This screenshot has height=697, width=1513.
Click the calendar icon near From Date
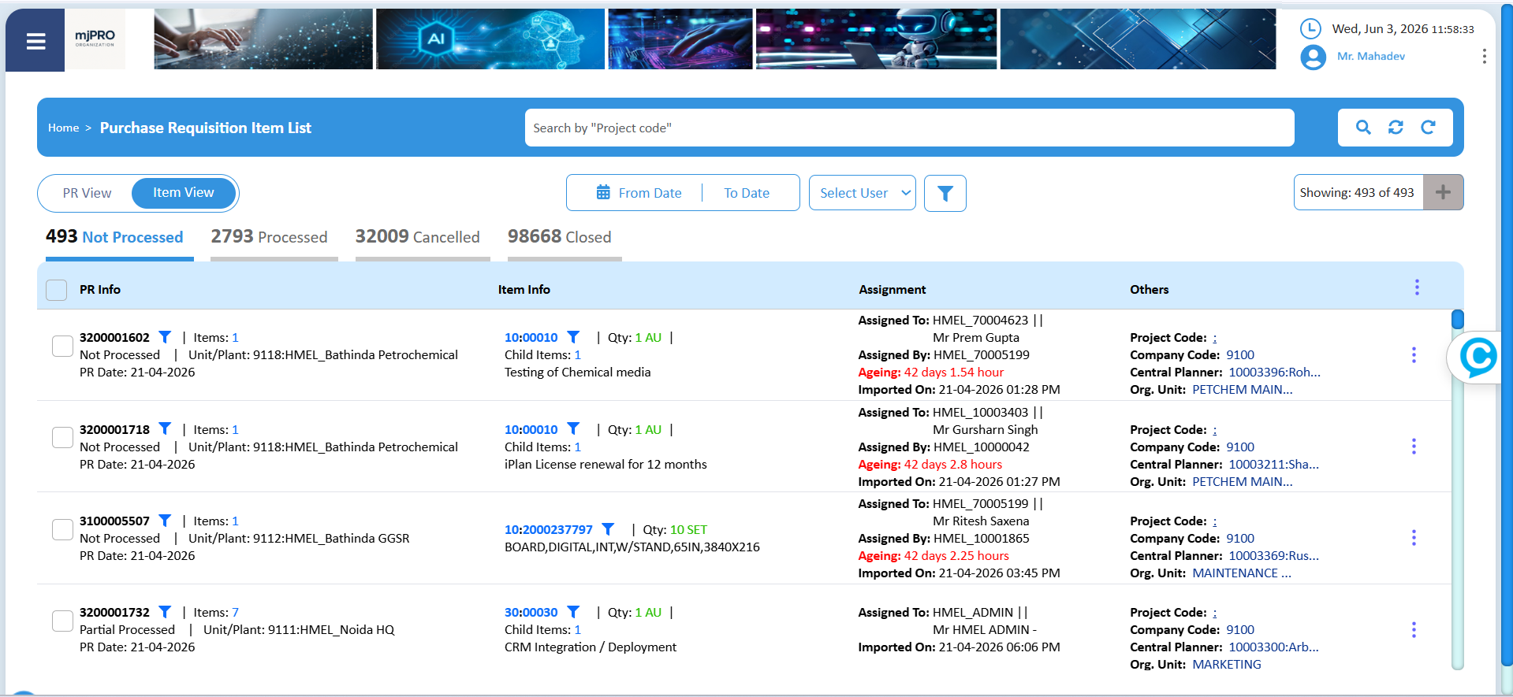click(x=603, y=192)
